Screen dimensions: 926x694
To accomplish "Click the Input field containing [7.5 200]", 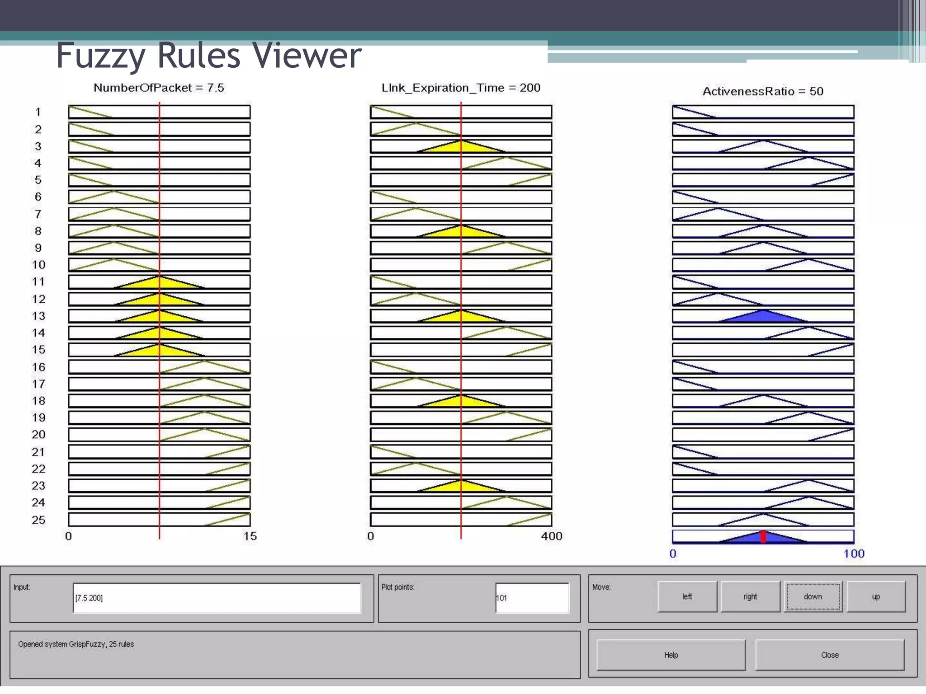I will [x=217, y=598].
